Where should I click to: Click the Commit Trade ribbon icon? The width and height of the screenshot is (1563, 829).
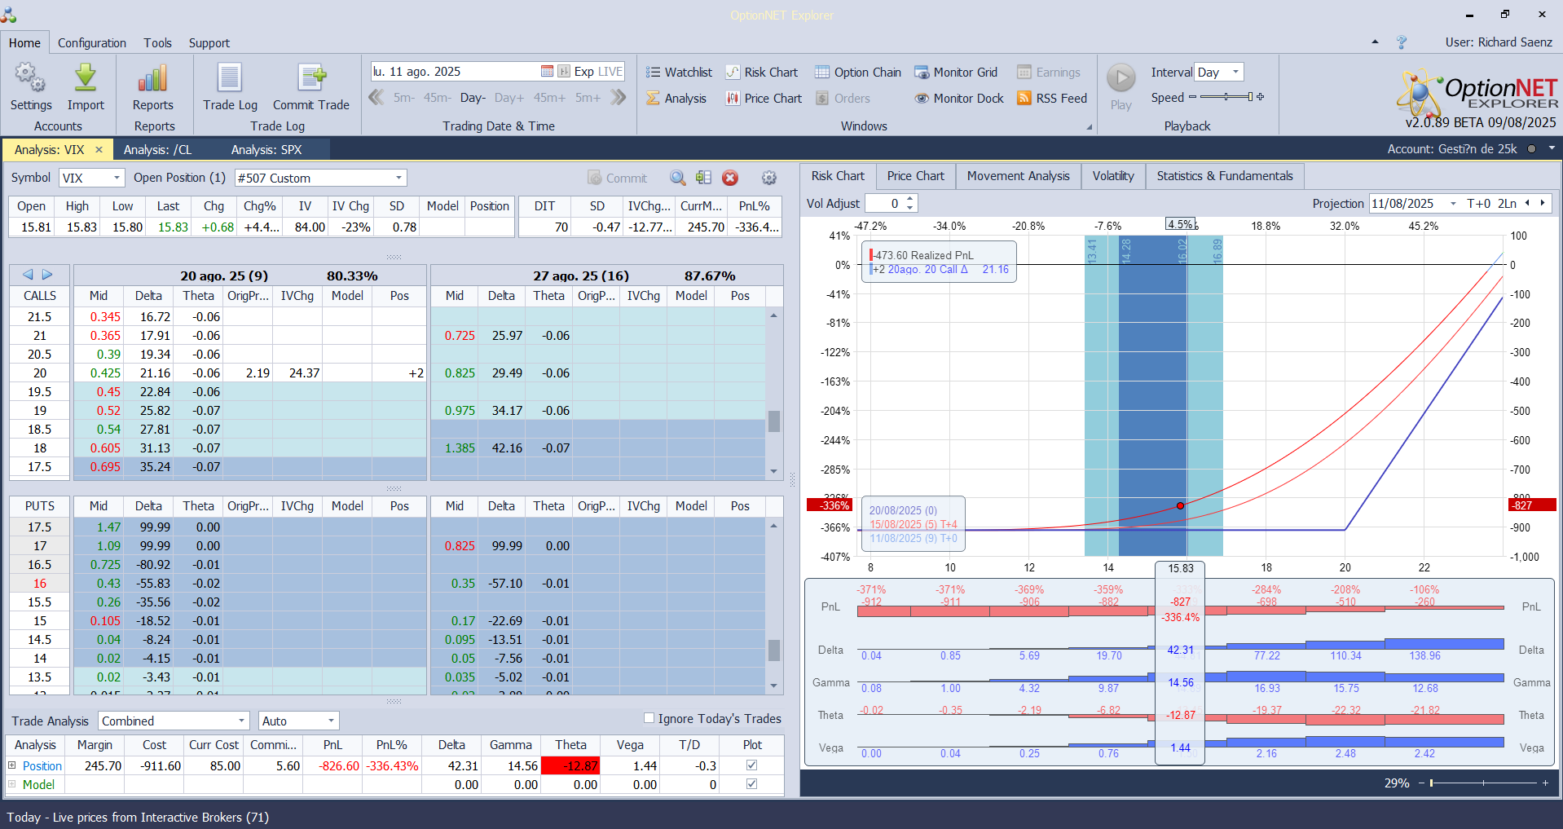[x=311, y=78]
